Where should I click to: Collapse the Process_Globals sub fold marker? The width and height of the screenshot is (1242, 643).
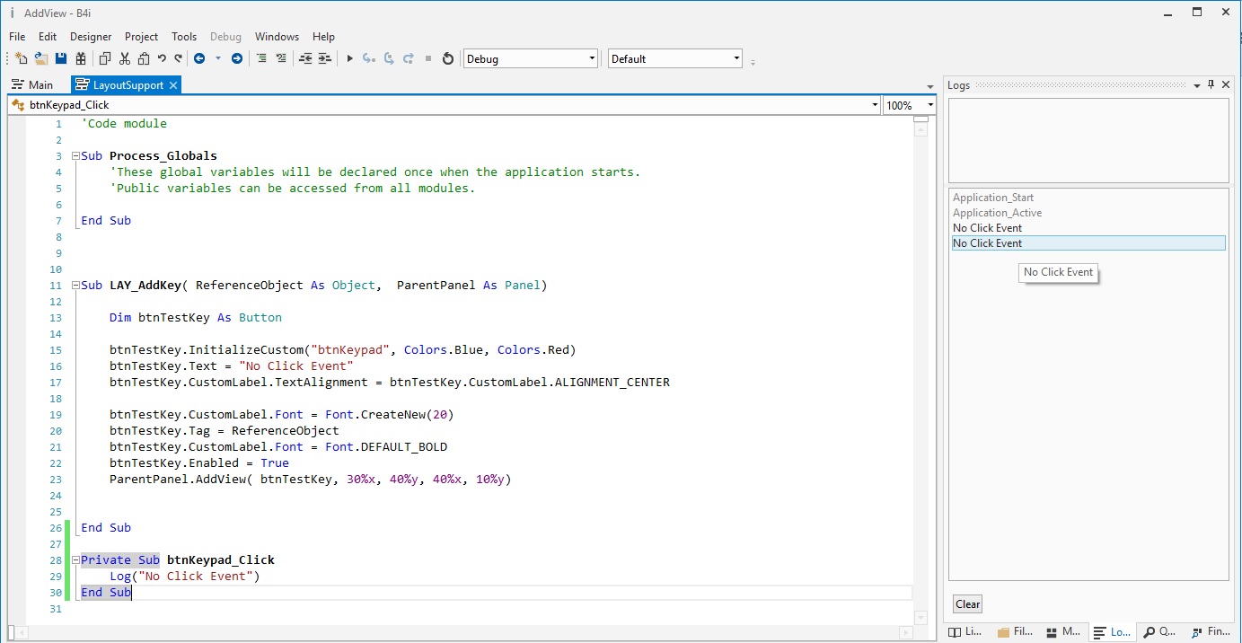[75, 156]
